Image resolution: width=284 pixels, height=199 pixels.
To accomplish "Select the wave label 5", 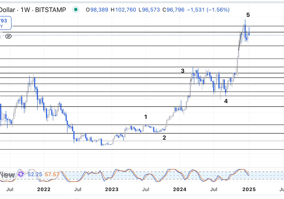I will [x=248, y=15].
